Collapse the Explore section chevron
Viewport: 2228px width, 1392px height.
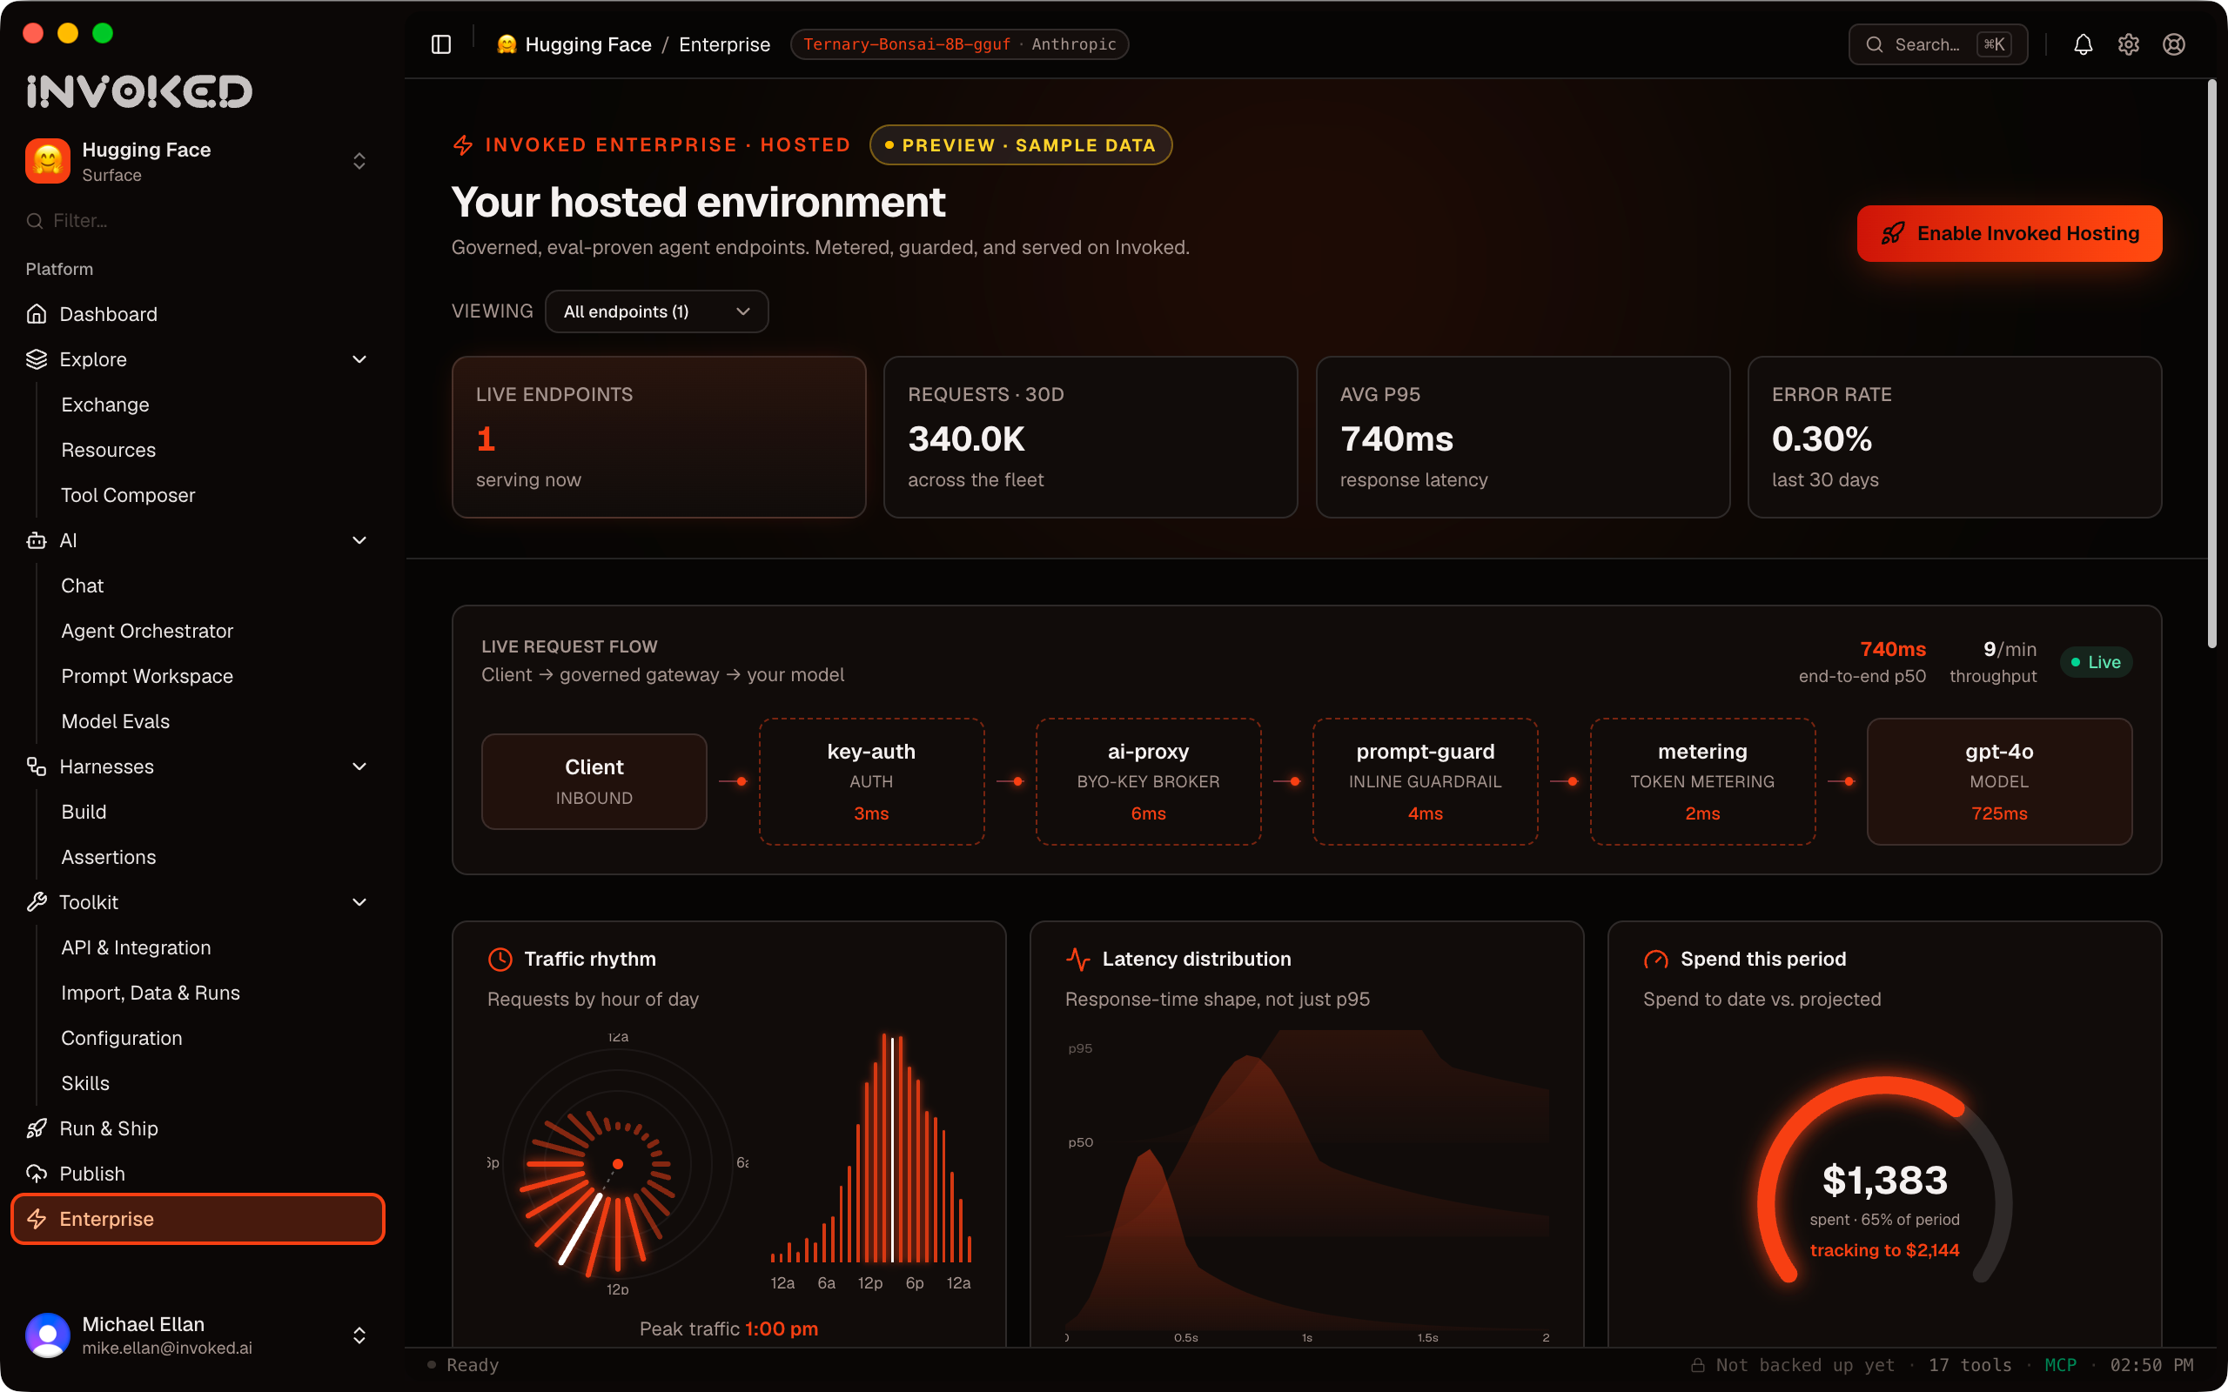(359, 359)
